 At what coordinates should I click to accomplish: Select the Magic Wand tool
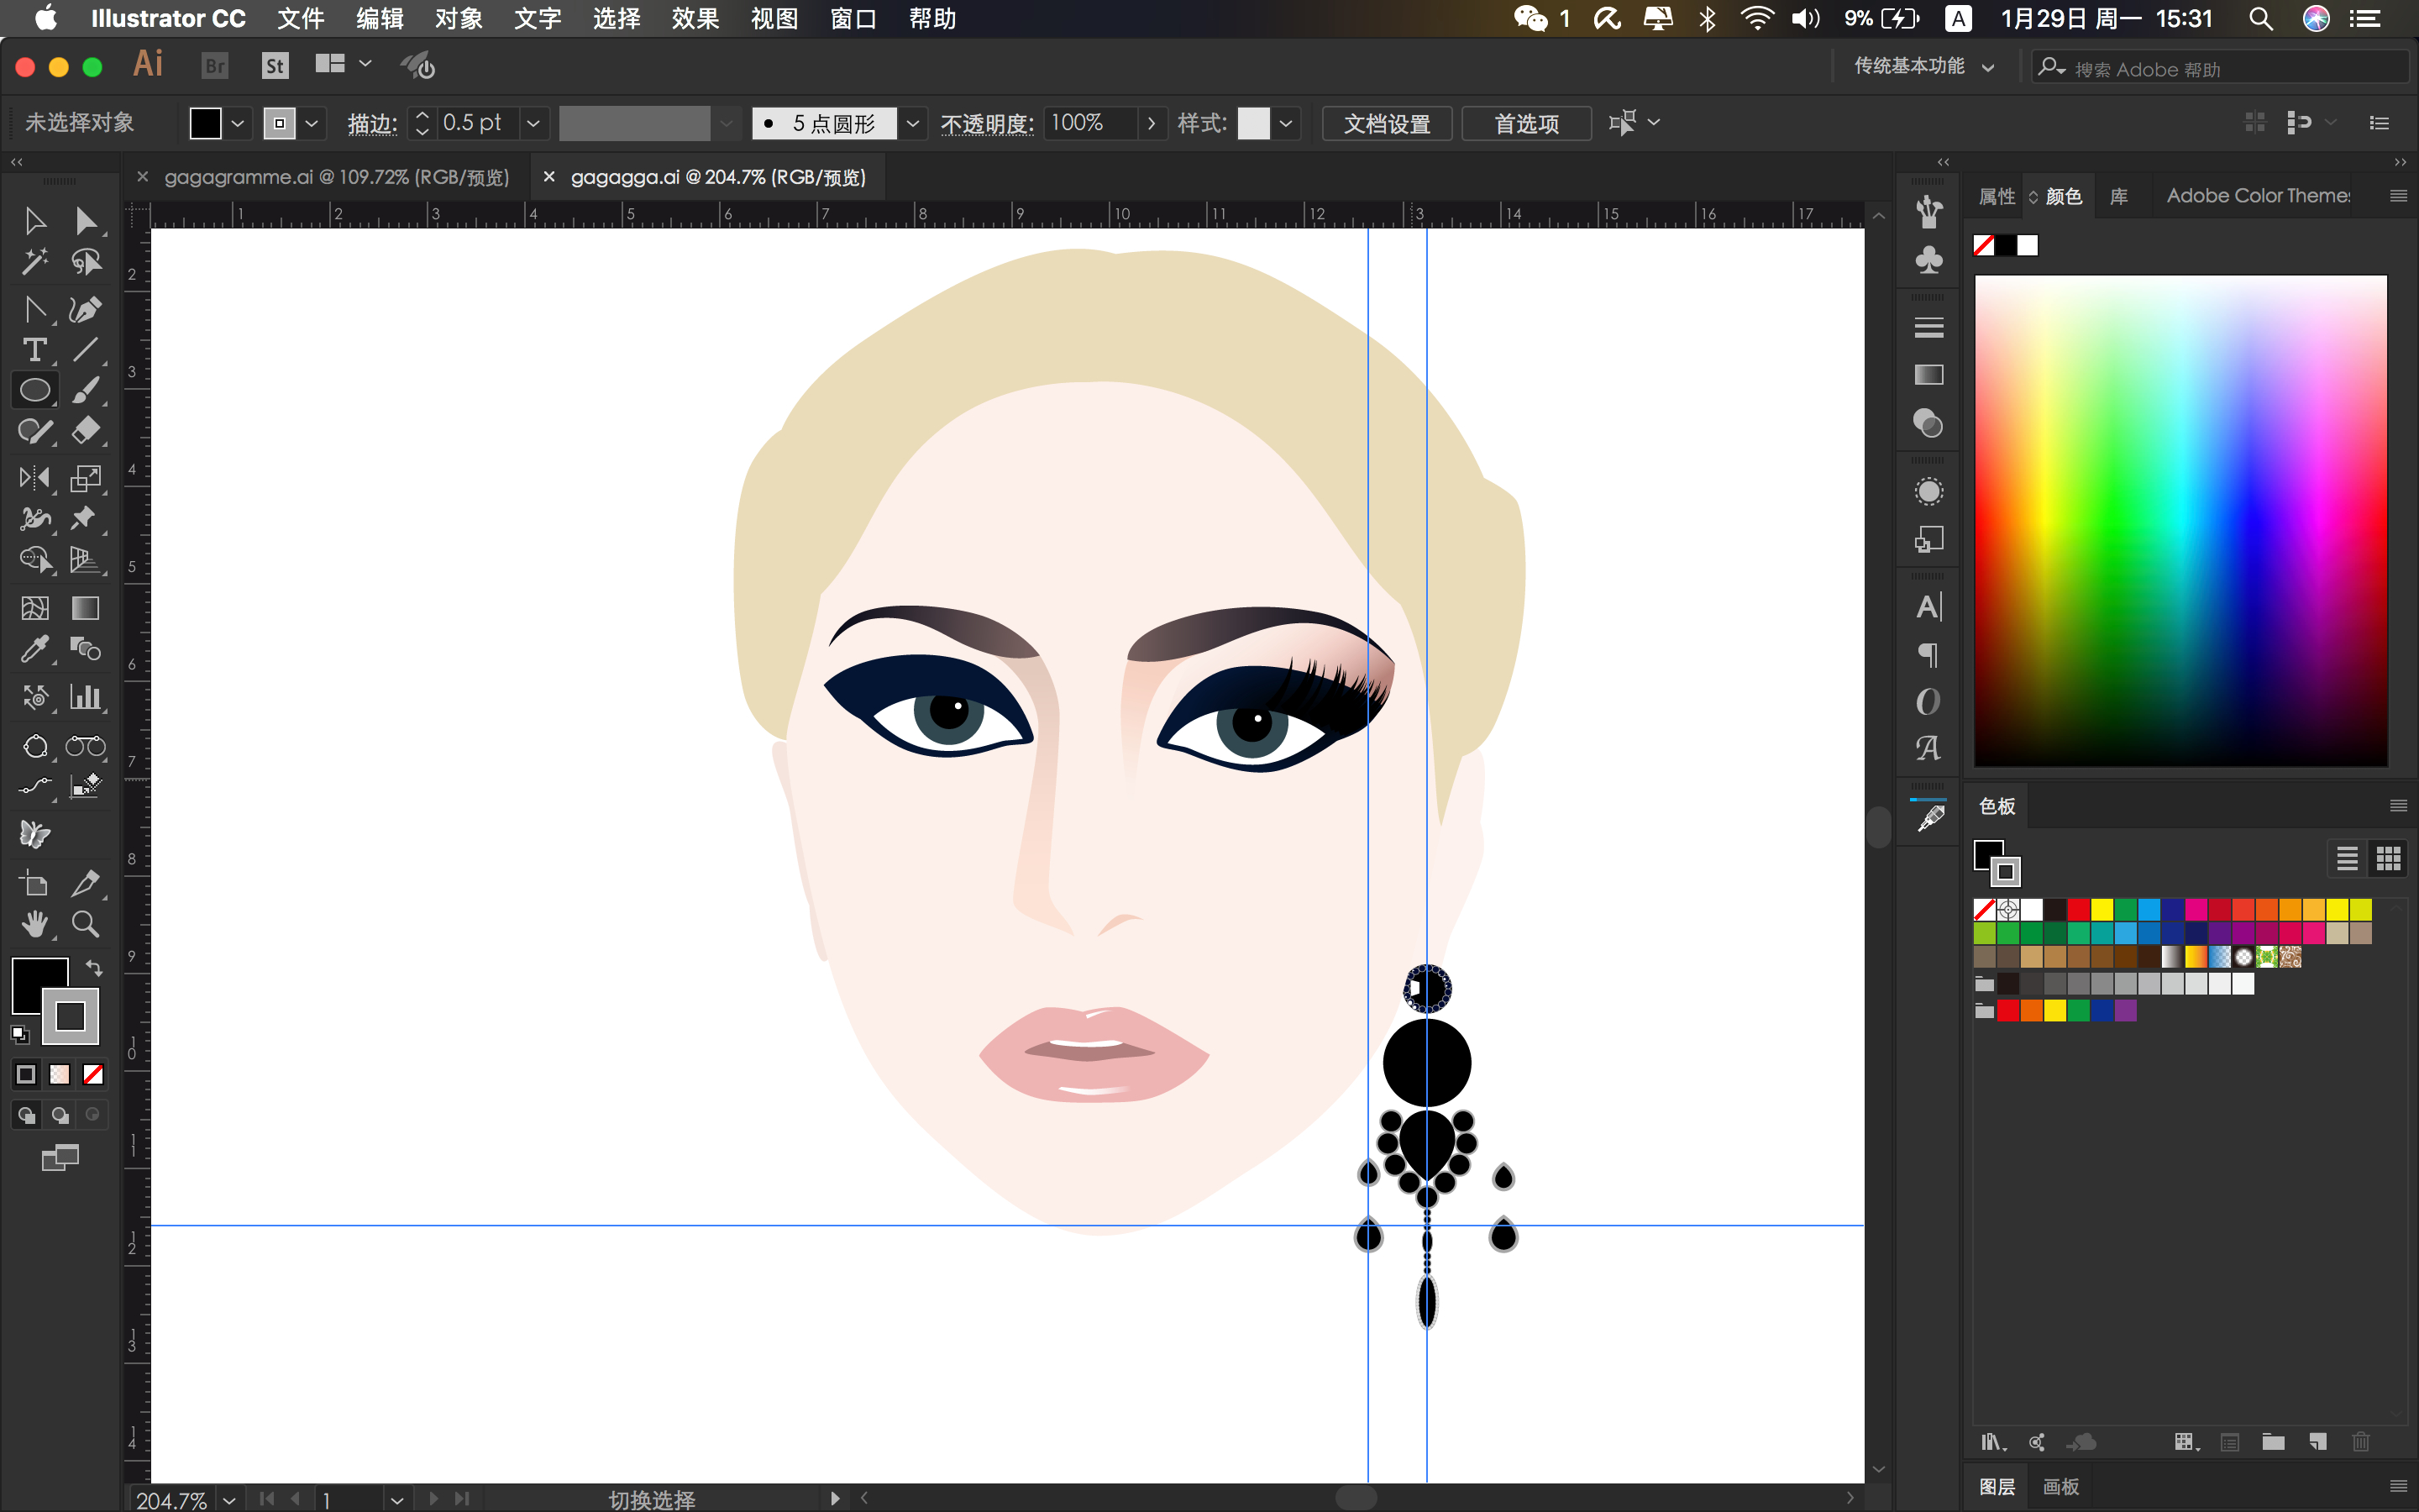click(x=35, y=262)
